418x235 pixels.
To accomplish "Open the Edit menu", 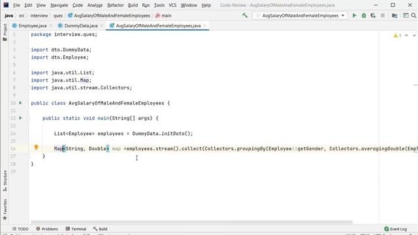I will [x=28, y=5].
